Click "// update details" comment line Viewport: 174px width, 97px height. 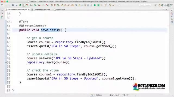42,54
